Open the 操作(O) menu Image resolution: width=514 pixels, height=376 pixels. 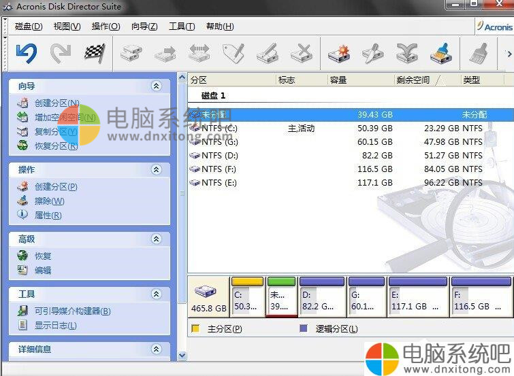106,27
